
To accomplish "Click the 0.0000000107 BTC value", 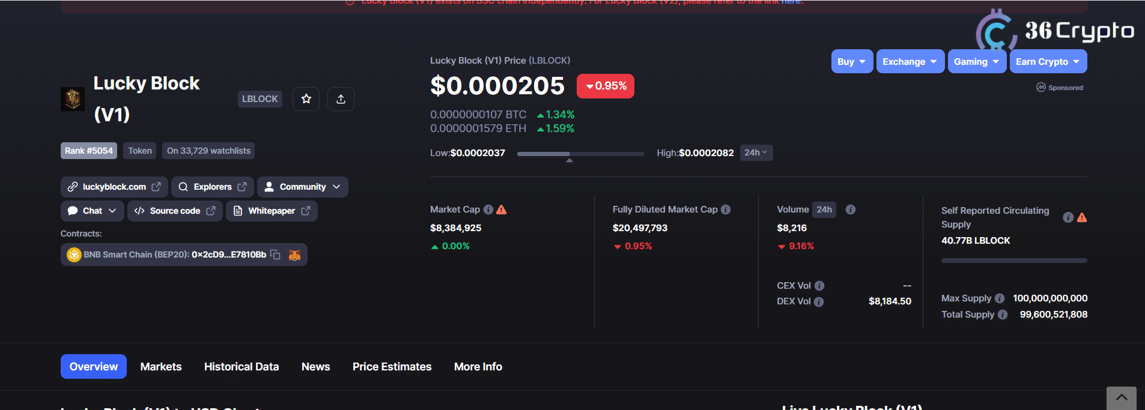I will [478, 115].
